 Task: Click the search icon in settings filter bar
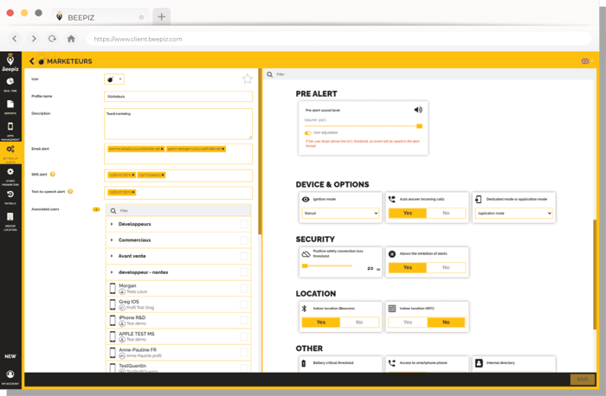click(270, 74)
